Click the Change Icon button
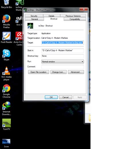The width and height of the screenshot is (136, 149). pyautogui.click(x=59, y=72)
